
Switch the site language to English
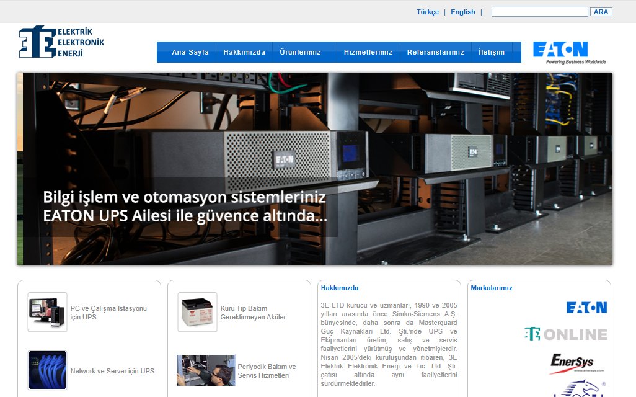(463, 12)
